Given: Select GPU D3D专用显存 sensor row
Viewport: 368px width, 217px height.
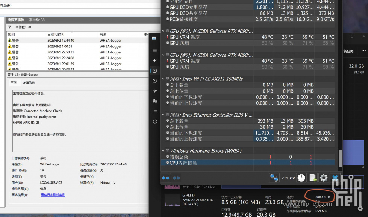Looking at the screenshot, I should tap(248, 7).
